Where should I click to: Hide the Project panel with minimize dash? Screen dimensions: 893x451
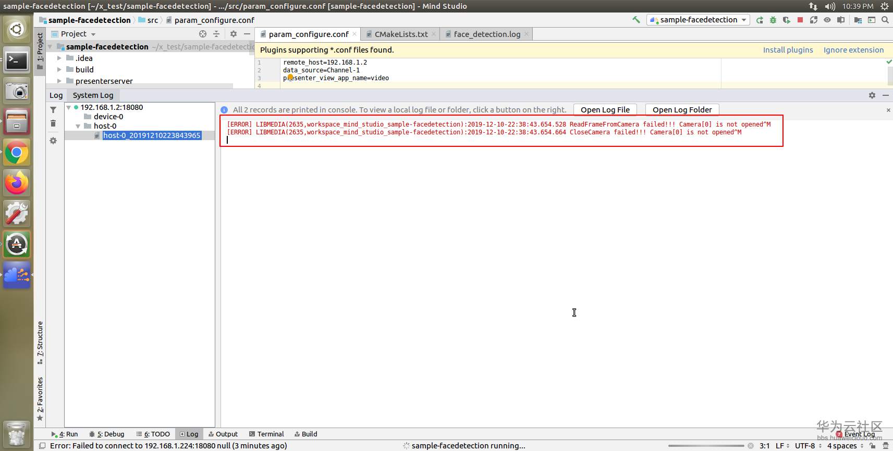point(247,34)
